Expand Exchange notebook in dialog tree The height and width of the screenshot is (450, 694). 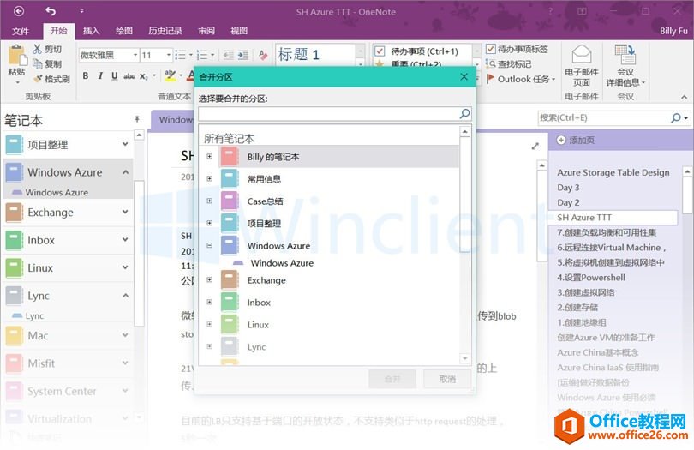coord(210,279)
